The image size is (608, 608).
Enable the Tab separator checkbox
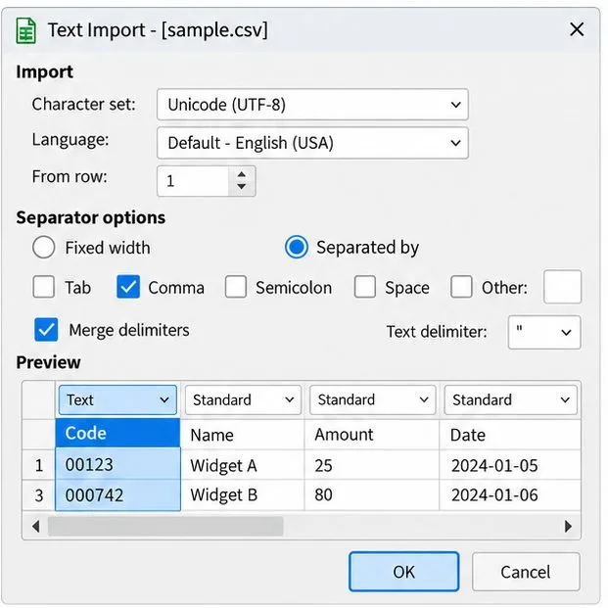(x=43, y=287)
